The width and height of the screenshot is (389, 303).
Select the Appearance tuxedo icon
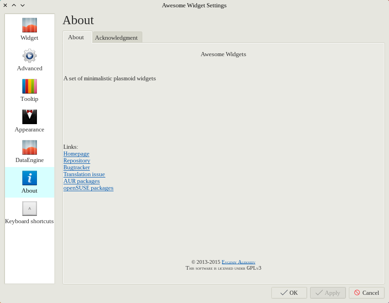[30, 117]
